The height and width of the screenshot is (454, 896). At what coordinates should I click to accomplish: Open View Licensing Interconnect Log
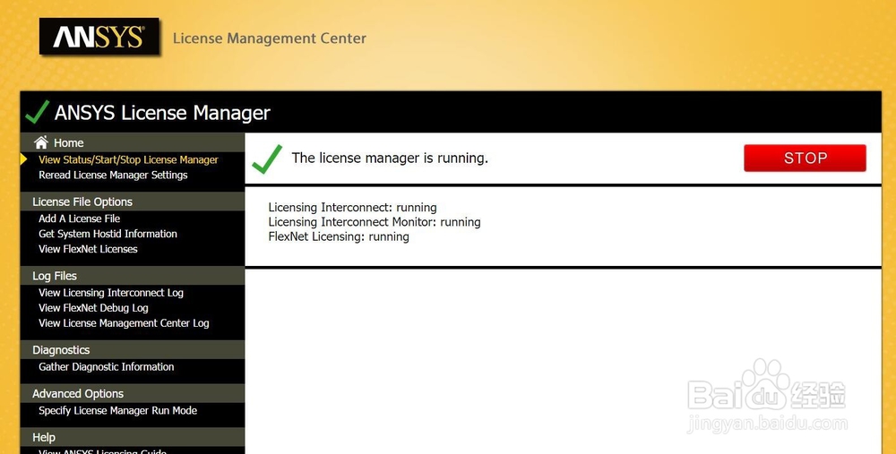[111, 293]
